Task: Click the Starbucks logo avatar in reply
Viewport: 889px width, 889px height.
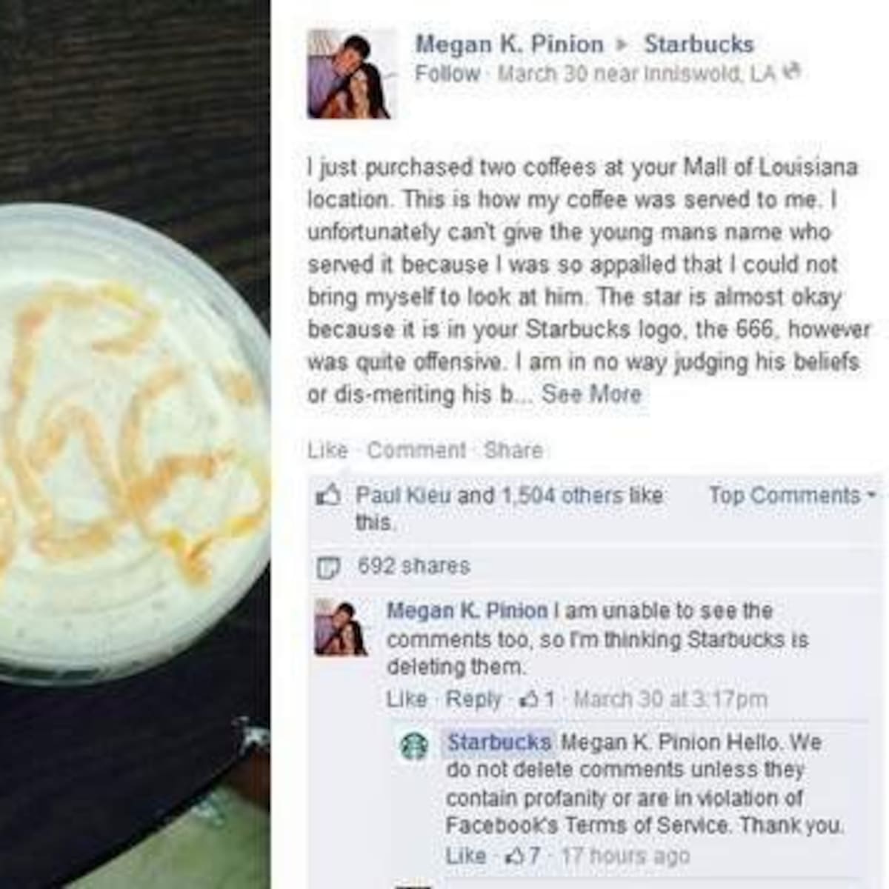Action: tap(414, 746)
